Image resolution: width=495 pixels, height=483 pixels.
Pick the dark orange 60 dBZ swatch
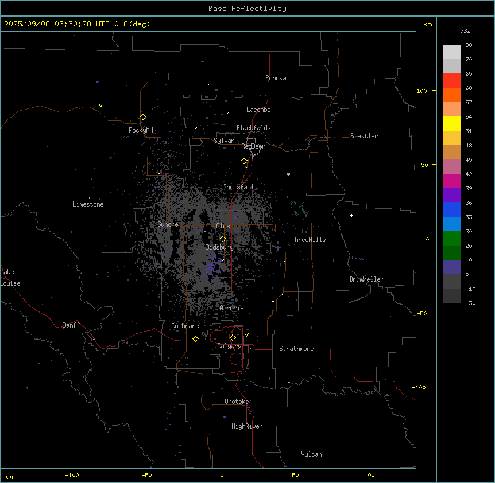pos(451,95)
